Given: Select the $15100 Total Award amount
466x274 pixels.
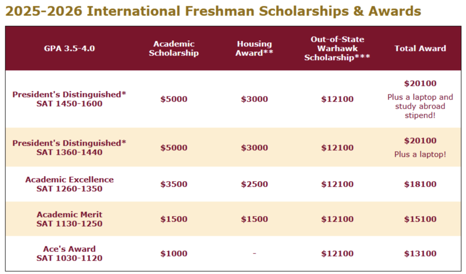Looking at the screenshot, I should (420, 219).
